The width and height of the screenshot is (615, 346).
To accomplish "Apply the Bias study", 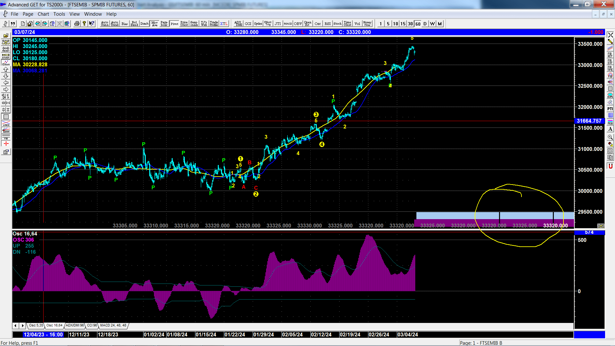I will pos(125,24).
